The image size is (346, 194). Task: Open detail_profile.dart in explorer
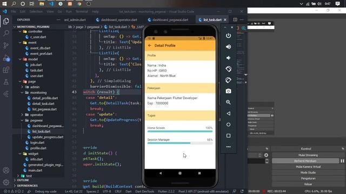45,98
